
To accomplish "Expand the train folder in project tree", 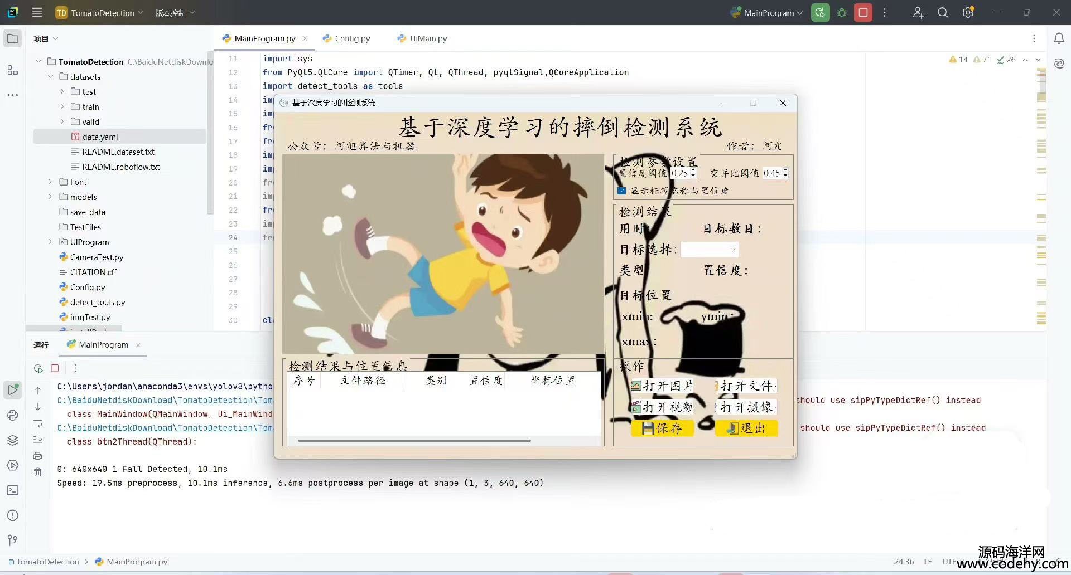I will [62, 106].
